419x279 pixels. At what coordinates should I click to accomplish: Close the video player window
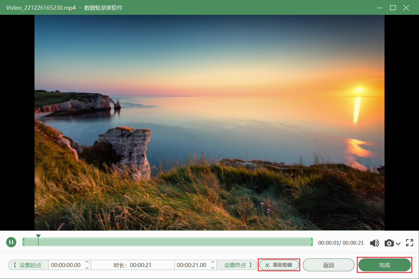pos(406,7)
